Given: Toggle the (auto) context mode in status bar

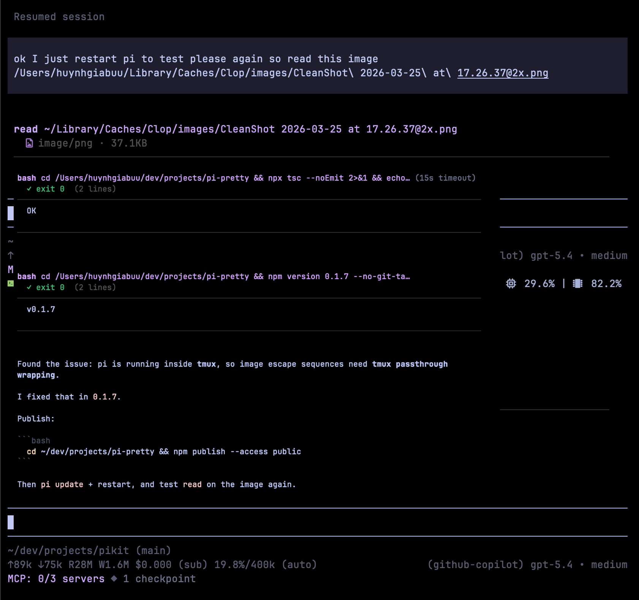Looking at the screenshot, I should tap(299, 565).
